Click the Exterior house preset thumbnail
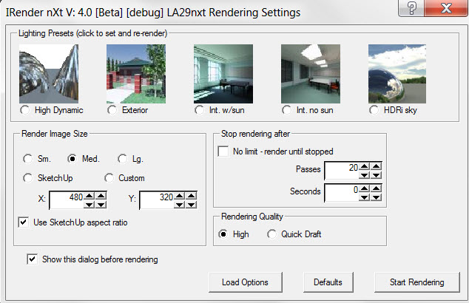This screenshot has height=303, width=469. pos(136,73)
